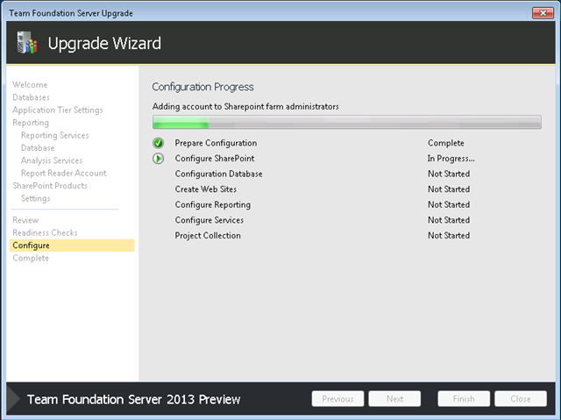Expand SharePoint Products section
This screenshot has width=561, height=420.
49,186
